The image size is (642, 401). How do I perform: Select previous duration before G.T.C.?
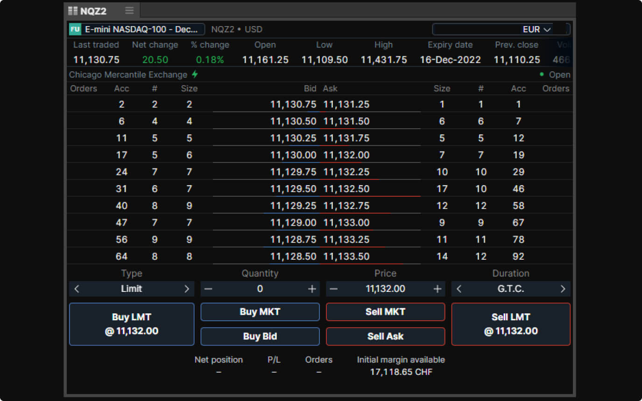(x=459, y=289)
